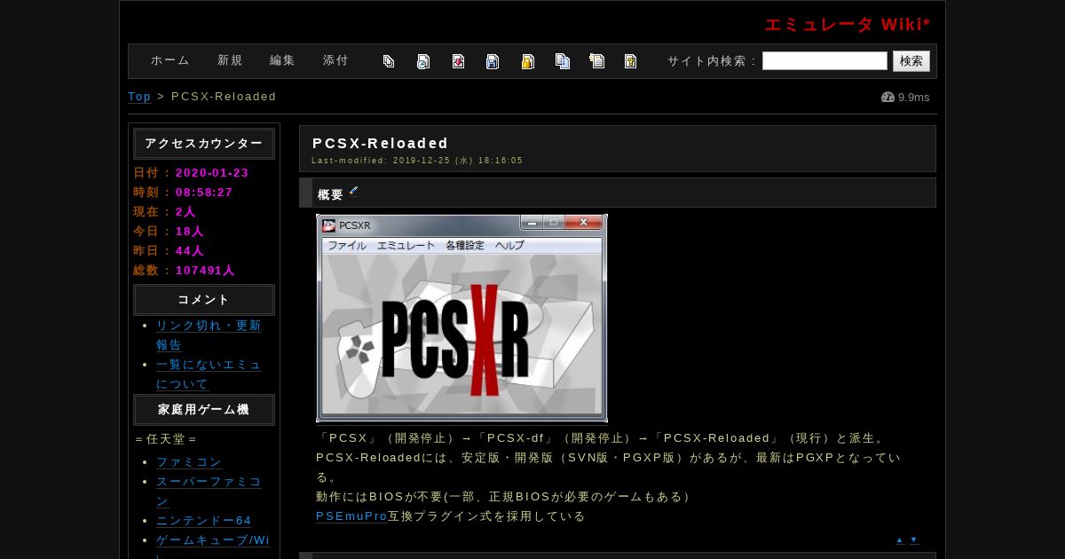This screenshot has height=559, width=1065.
Task: Click the small up arrow below the overview
Action: 900,539
